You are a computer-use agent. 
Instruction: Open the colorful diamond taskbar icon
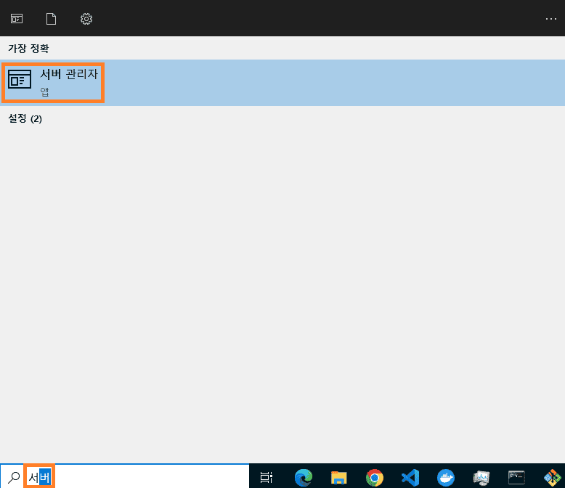[552, 478]
